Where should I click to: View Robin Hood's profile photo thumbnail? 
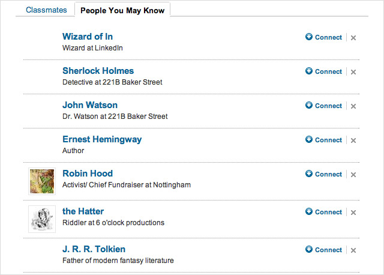click(42, 181)
